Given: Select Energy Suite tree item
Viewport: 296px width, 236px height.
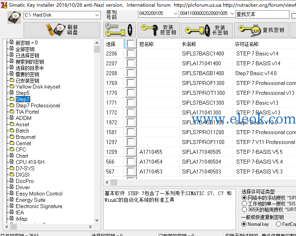Looking at the screenshot, I should [31, 200].
